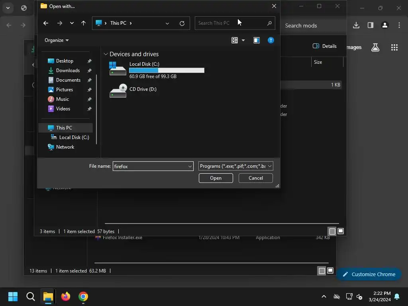Click the Open button
This screenshot has height=306, width=408.
point(216,178)
